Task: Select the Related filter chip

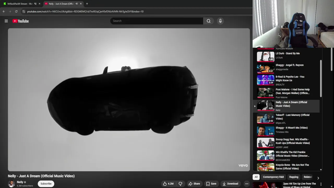Action: pos(308,177)
